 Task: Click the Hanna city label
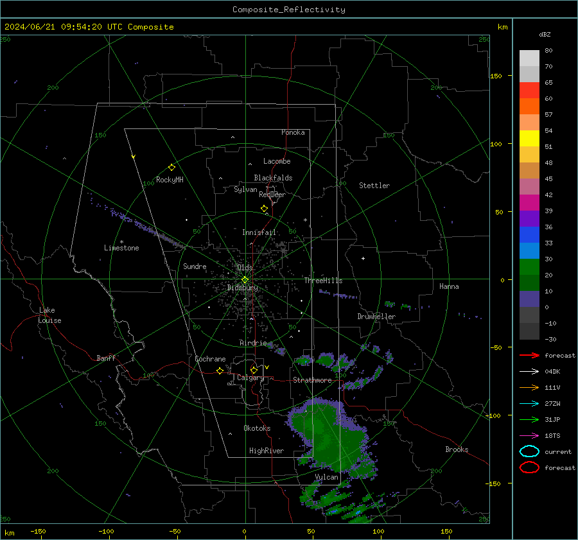click(x=449, y=286)
